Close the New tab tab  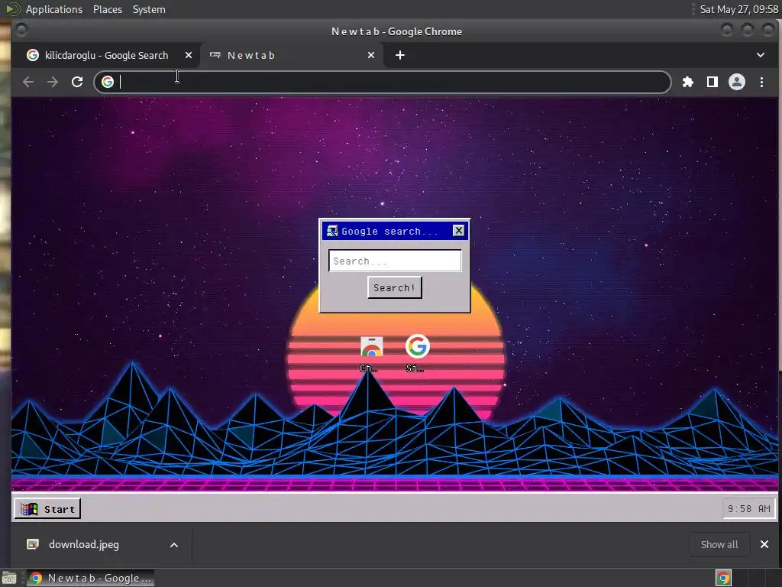click(371, 55)
